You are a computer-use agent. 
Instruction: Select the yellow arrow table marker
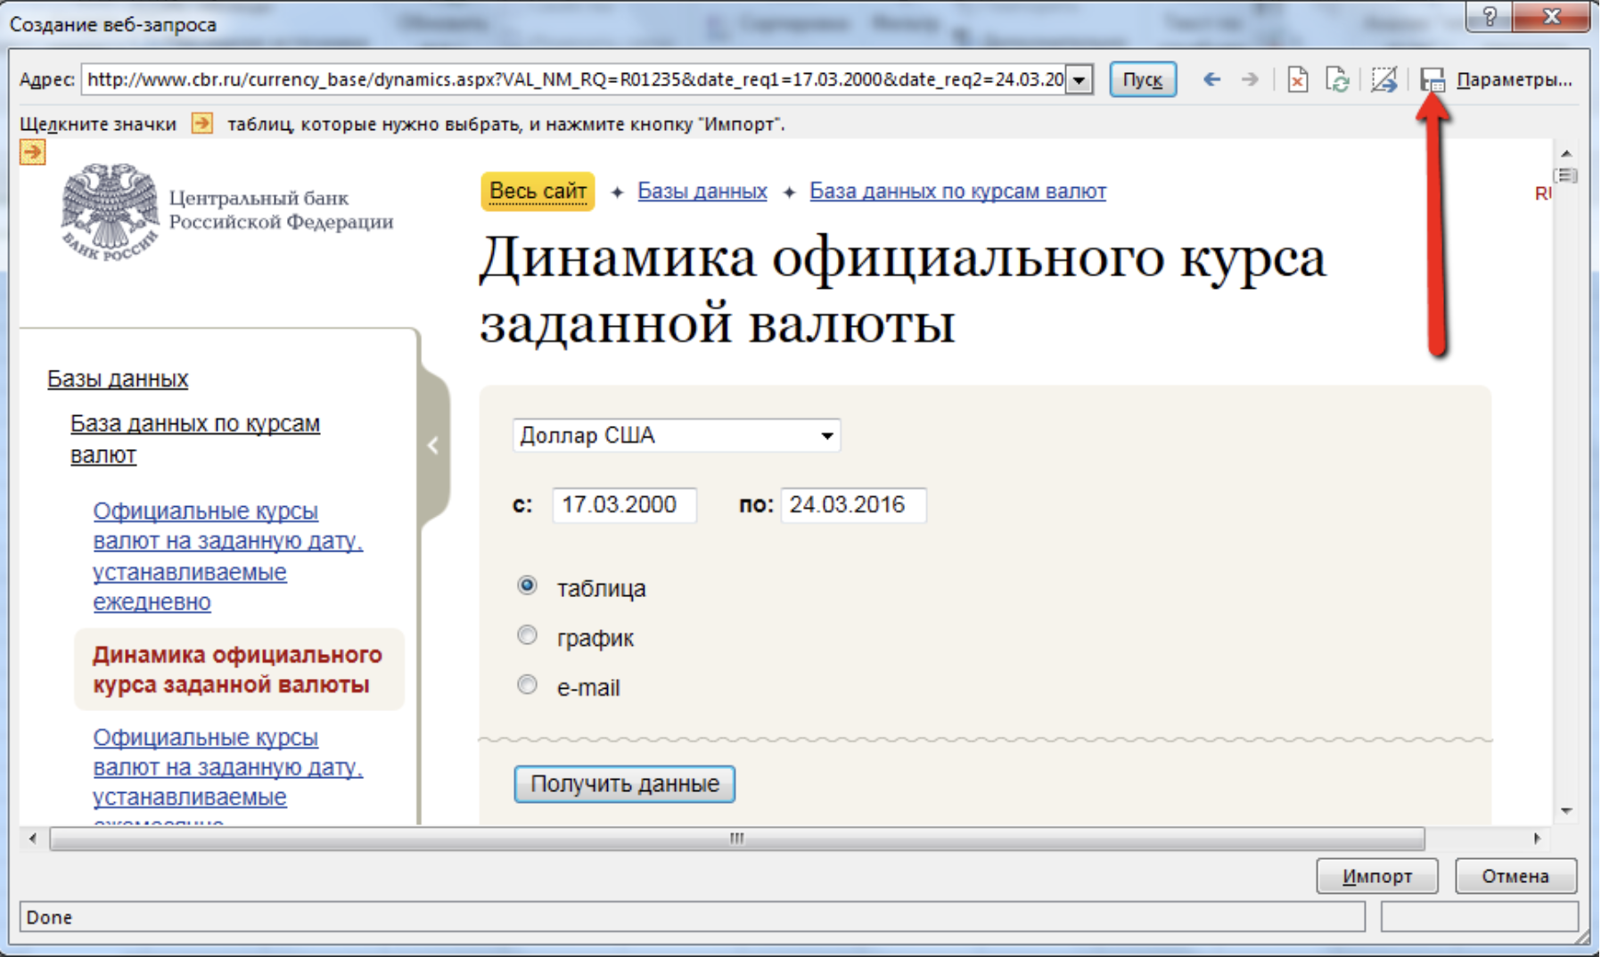(x=33, y=152)
